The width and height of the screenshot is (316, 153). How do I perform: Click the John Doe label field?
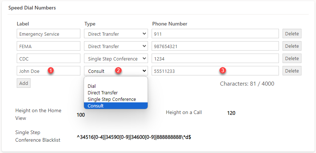(48, 71)
